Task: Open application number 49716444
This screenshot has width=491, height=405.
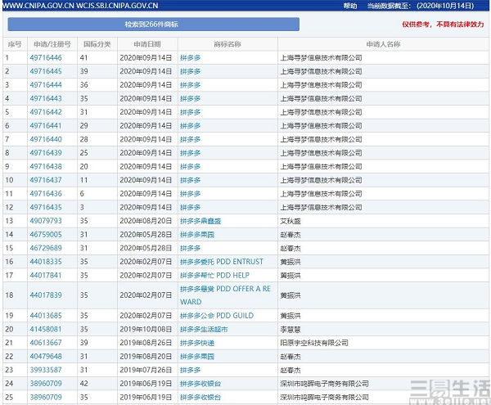Action: [x=46, y=85]
